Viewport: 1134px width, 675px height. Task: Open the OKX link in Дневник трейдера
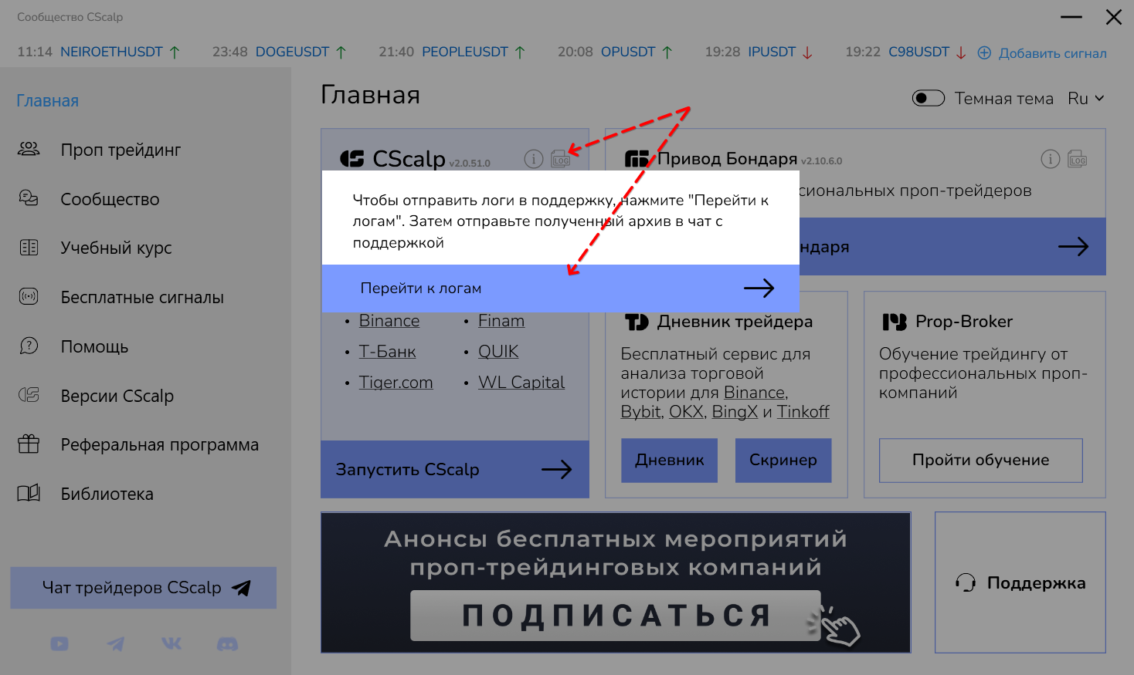(686, 412)
